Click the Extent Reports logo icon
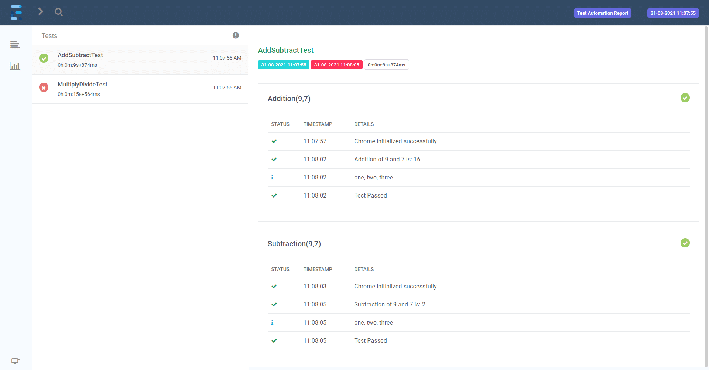The image size is (709, 370). (16, 13)
